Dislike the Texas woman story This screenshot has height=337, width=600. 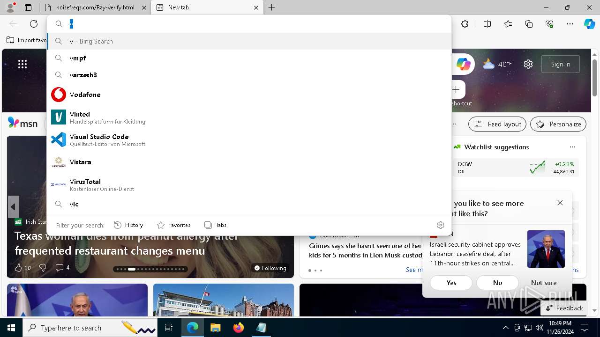[43, 268]
